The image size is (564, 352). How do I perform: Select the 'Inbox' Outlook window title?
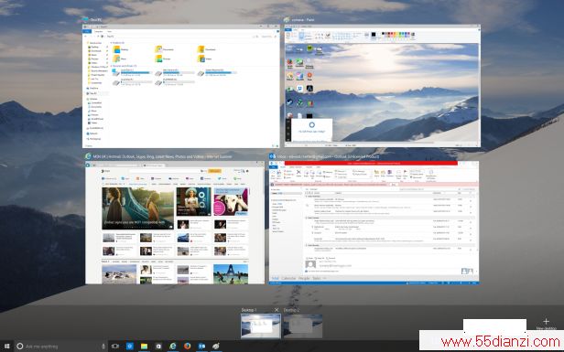pos(328,156)
